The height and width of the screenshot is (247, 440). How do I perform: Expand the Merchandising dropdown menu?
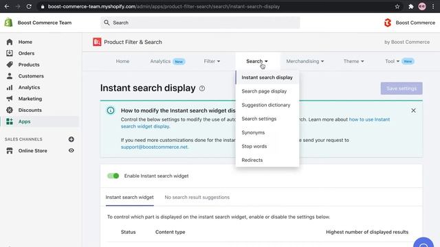pos(305,61)
